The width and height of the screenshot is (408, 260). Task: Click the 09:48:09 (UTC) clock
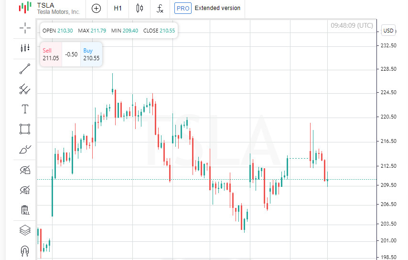(352, 25)
